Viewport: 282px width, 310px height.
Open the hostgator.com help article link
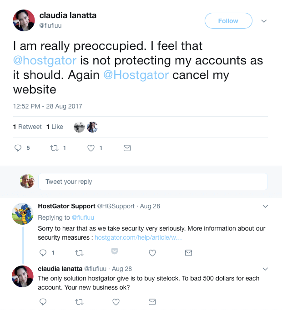pos(138,237)
